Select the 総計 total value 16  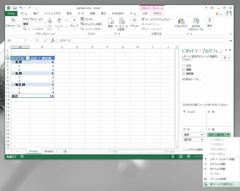tap(42, 96)
